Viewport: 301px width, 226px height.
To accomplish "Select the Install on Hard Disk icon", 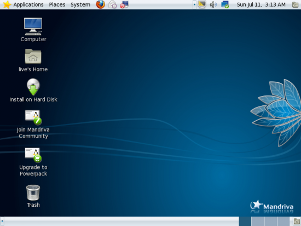I will click(33, 87).
